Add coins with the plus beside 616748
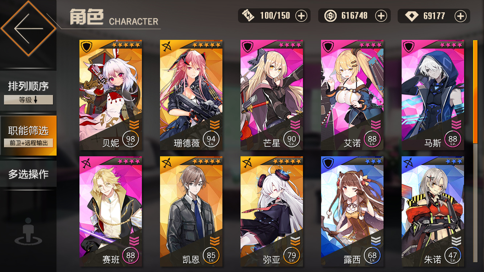 (x=381, y=16)
